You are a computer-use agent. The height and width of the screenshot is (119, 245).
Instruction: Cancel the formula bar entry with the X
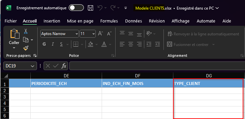pos(48,66)
